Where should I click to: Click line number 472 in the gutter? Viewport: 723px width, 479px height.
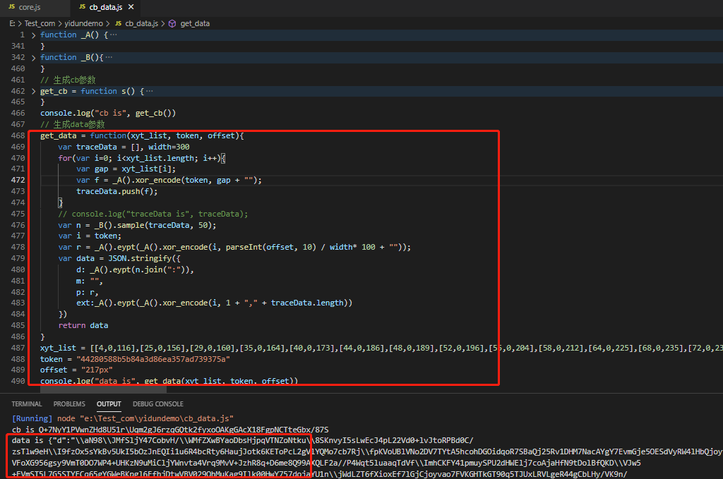point(18,180)
